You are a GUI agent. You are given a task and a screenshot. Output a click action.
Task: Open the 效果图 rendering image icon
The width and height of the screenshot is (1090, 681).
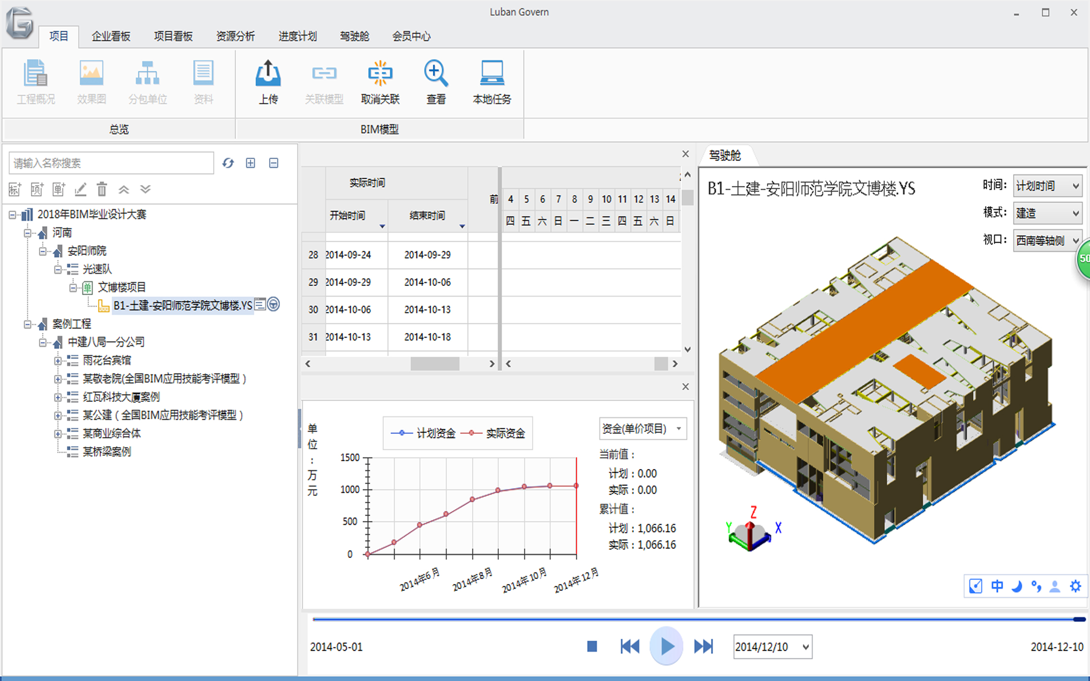click(91, 82)
